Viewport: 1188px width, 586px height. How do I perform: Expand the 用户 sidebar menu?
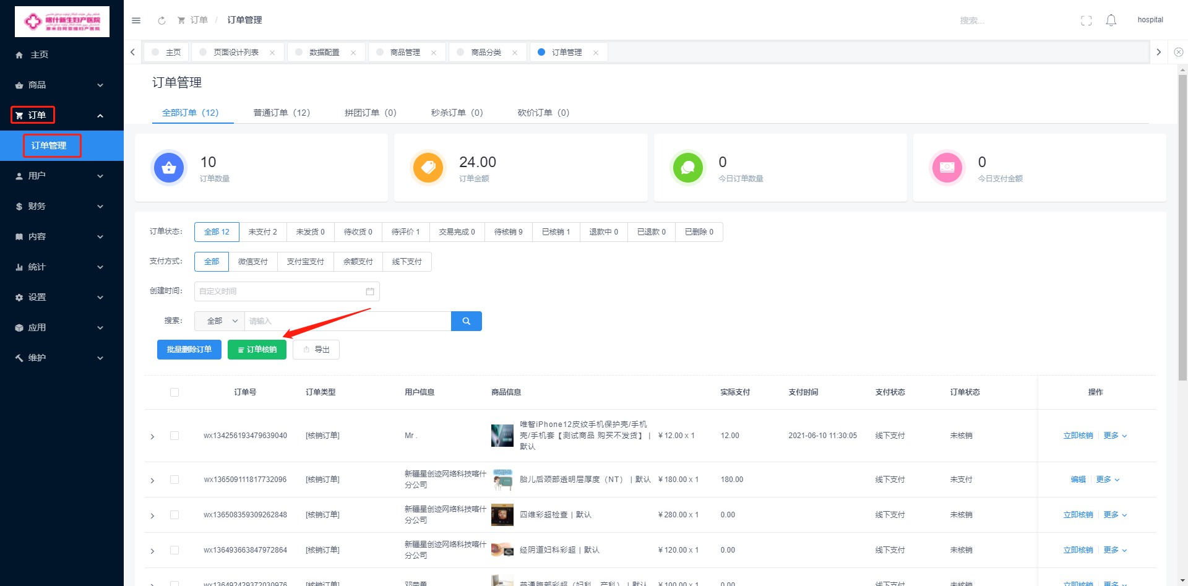(62, 176)
